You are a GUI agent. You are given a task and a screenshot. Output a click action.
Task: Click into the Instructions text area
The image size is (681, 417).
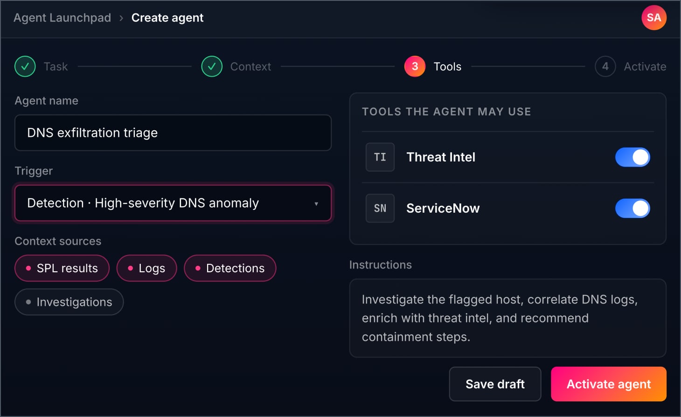507,318
